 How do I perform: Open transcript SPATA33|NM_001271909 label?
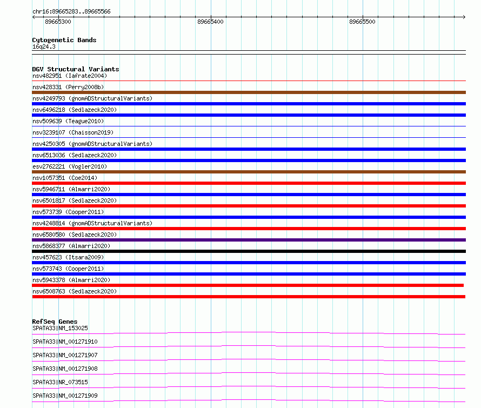coord(65,396)
